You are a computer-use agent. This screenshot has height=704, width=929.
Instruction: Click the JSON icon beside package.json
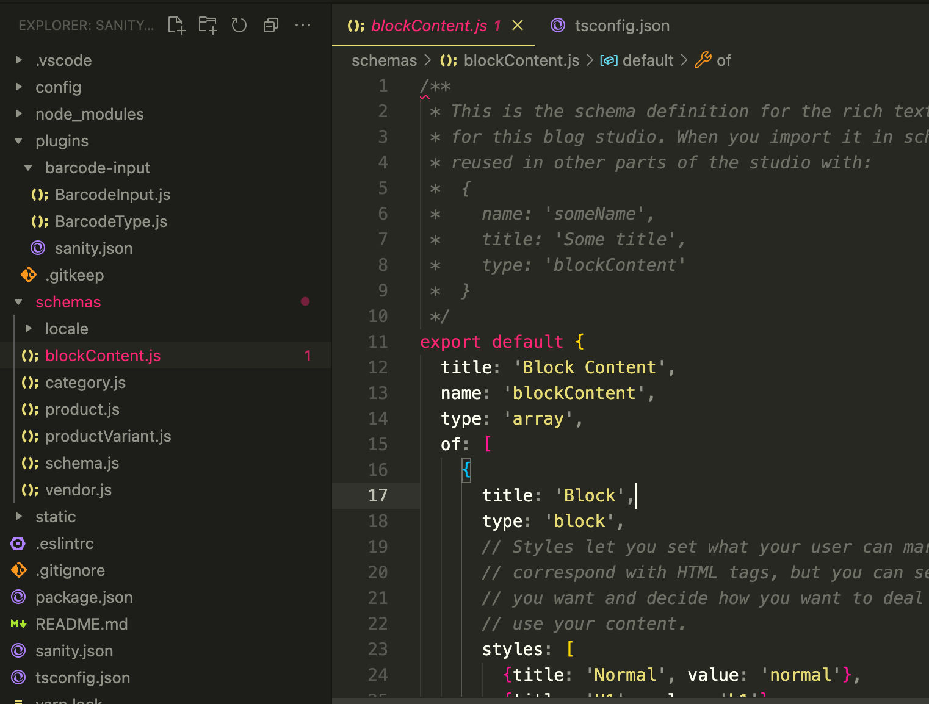click(19, 597)
